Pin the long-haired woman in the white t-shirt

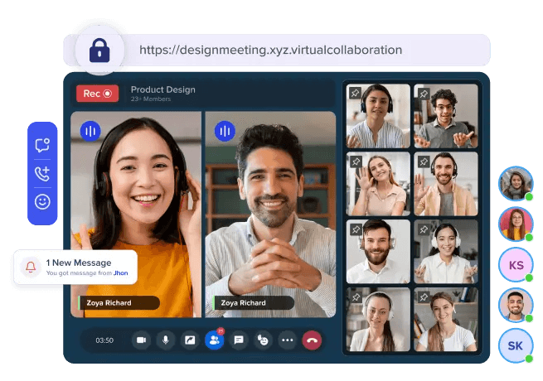[x=423, y=297]
